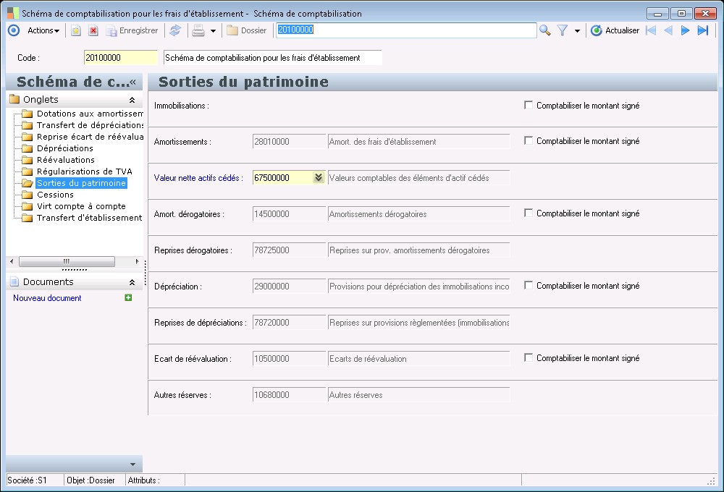Click the filter funnel icon
The image size is (724, 492).
pyautogui.click(x=562, y=30)
